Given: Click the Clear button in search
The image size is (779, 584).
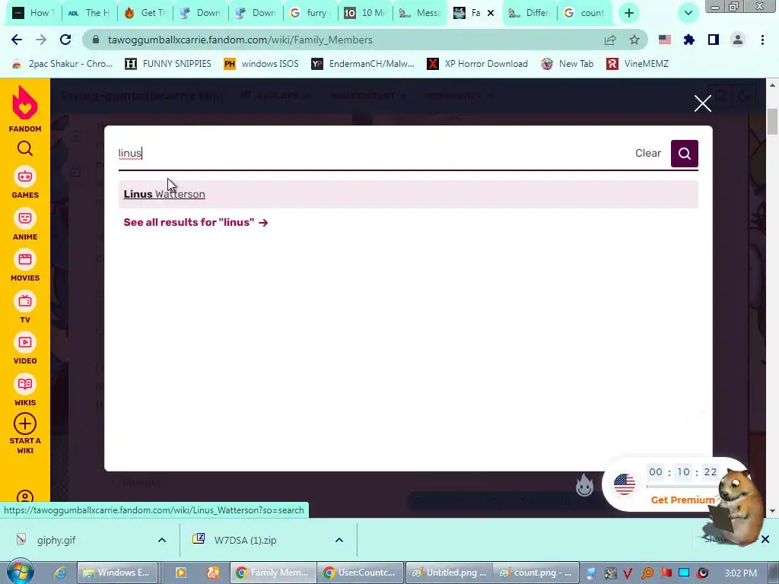Looking at the screenshot, I should (x=648, y=154).
